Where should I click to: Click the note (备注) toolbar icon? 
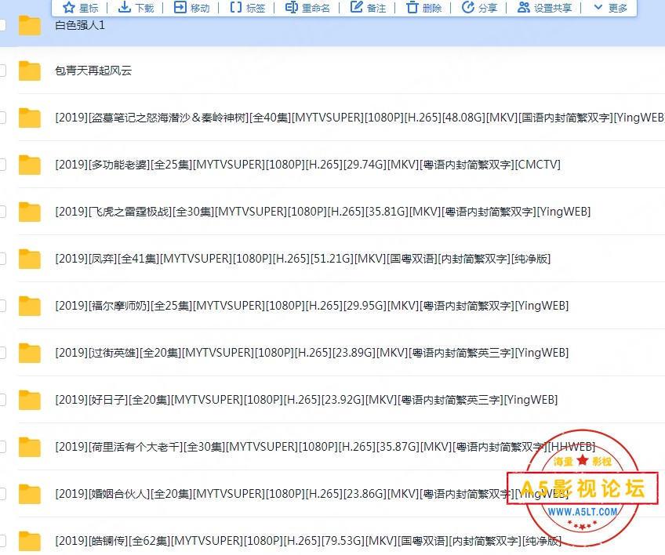point(356,7)
